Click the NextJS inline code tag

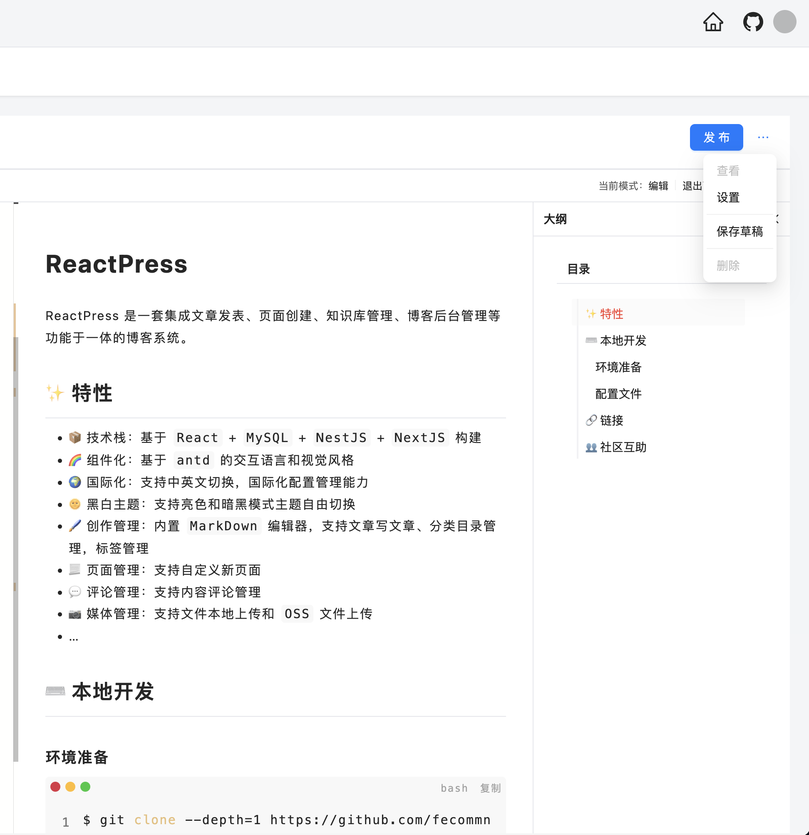(x=419, y=437)
